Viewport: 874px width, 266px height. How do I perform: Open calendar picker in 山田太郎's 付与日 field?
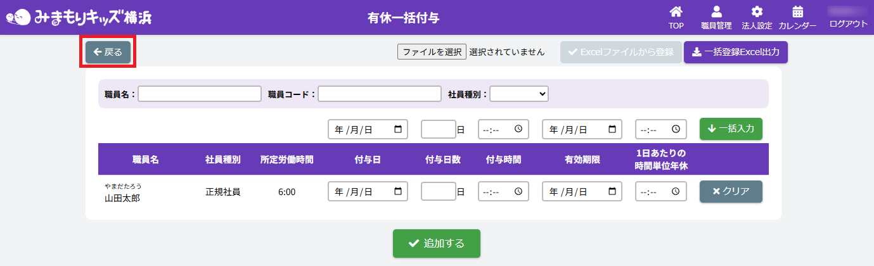tap(398, 191)
